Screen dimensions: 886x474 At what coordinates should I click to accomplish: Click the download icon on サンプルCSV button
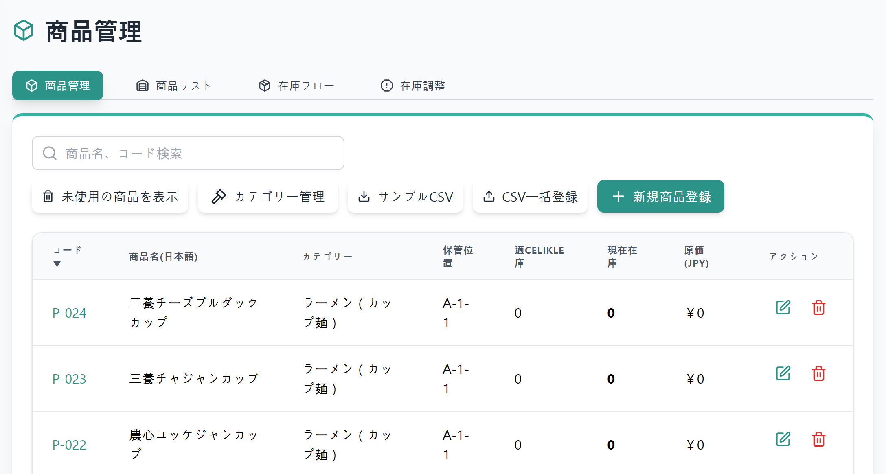click(364, 196)
